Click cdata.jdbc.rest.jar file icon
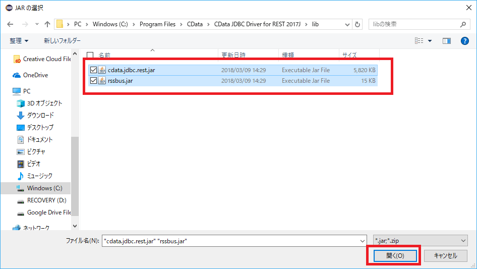Image resolution: width=477 pixels, height=269 pixels. (x=102, y=70)
